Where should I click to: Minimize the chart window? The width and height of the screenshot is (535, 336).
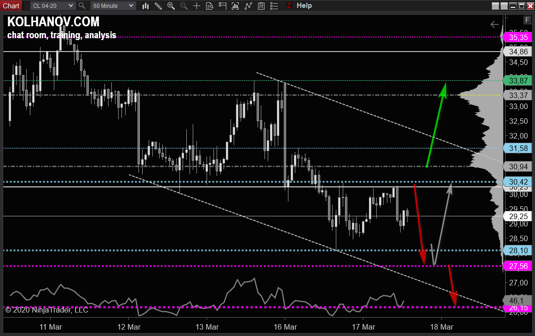[x=513, y=6]
